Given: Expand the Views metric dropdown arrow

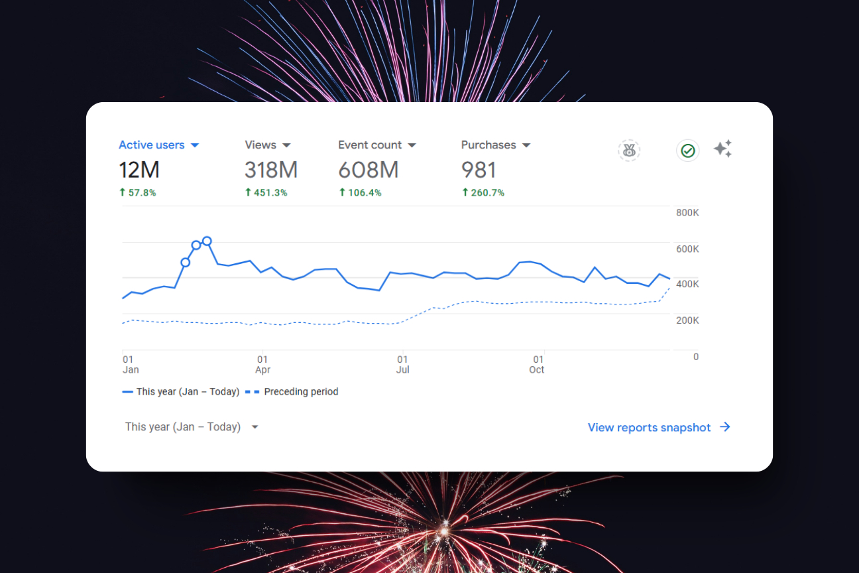Looking at the screenshot, I should coord(286,145).
